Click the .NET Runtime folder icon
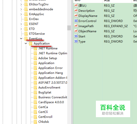The image size is (137, 124). tap(35, 48)
